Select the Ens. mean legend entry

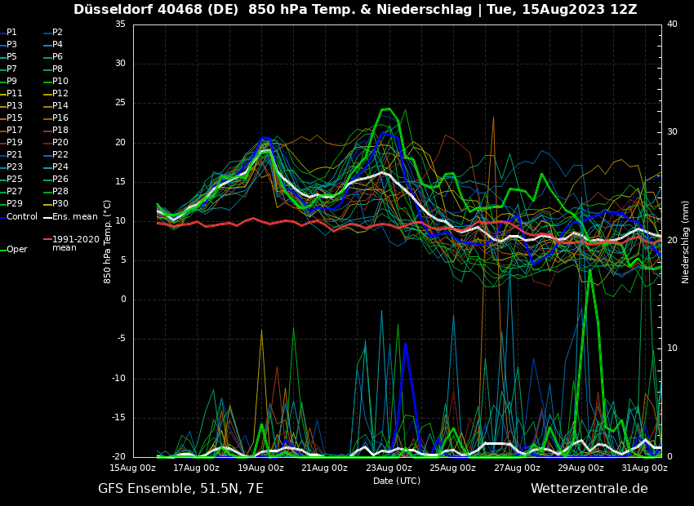point(74,217)
